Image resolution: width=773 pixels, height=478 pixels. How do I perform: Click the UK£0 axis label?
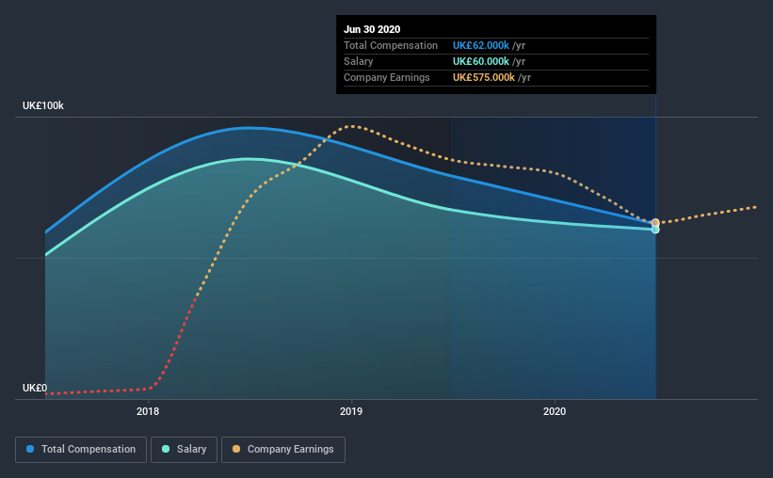tap(35, 389)
